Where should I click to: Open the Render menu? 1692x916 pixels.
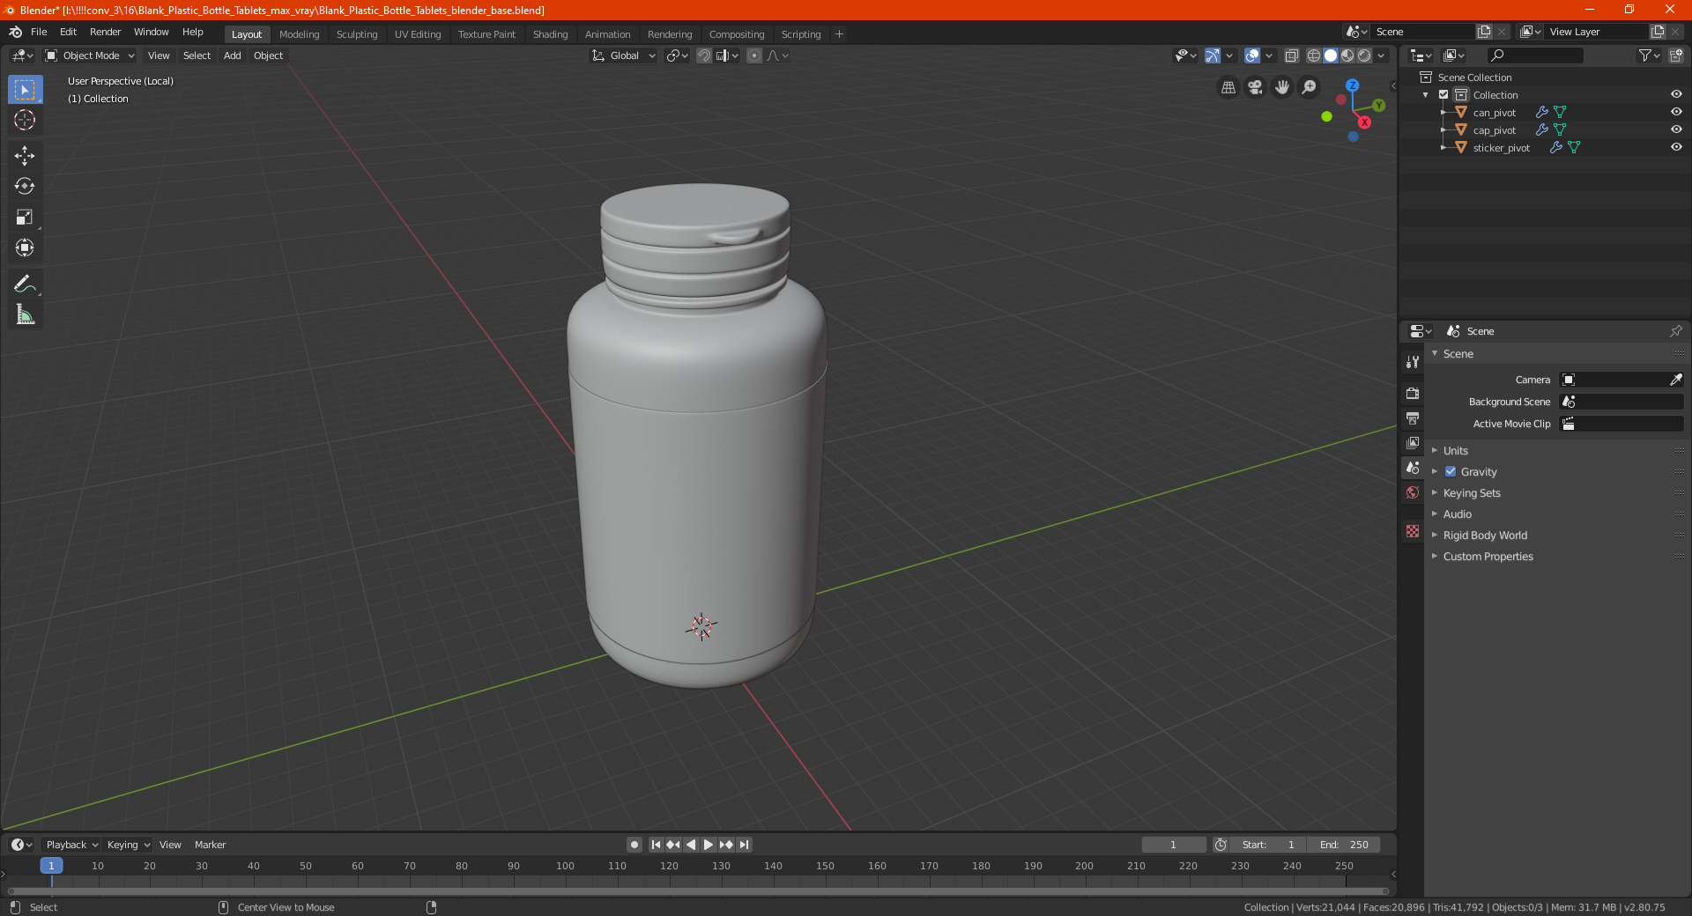(x=105, y=32)
